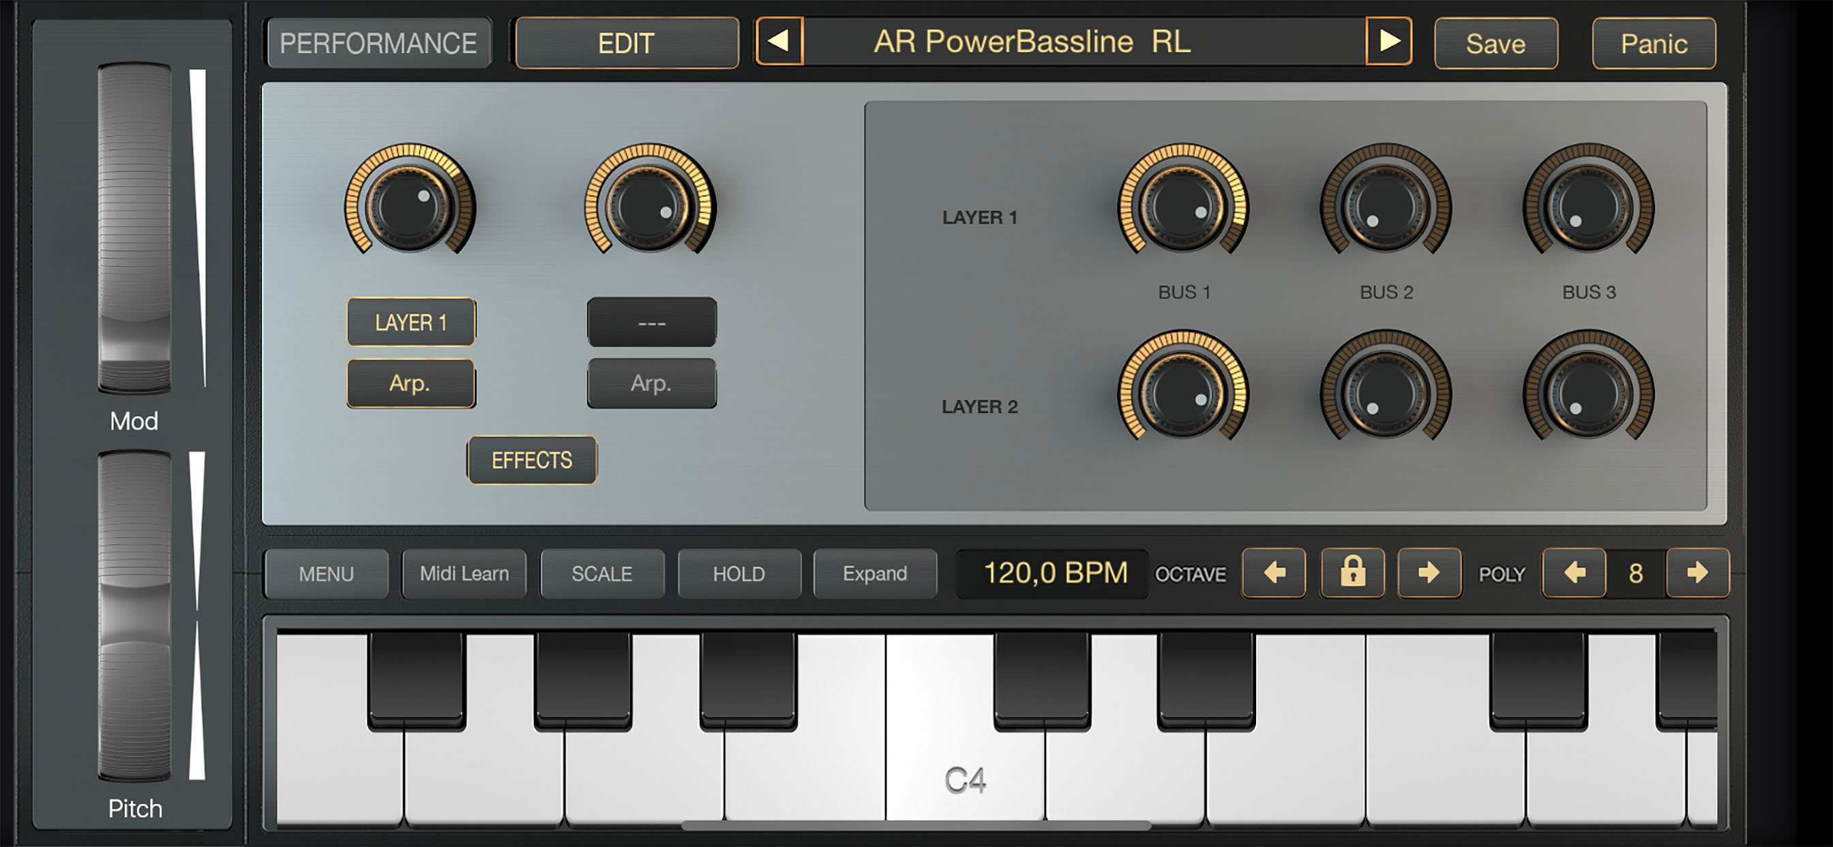Increase polyphony with right arrow
Viewport: 1833px width, 847px height.
point(1697,572)
